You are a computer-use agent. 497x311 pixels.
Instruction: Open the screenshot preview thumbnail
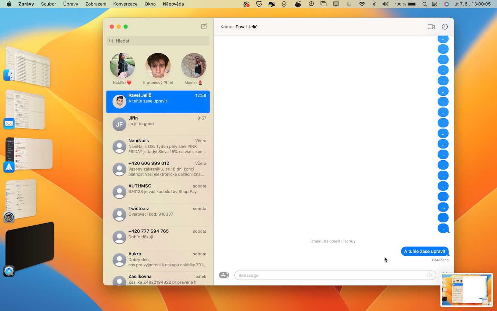(x=467, y=290)
